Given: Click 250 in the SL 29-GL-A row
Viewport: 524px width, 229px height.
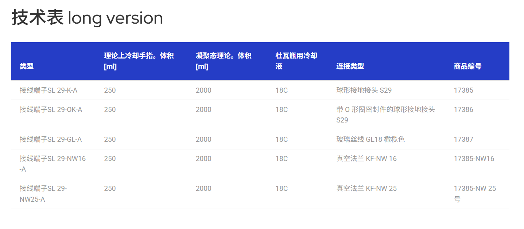Looking at the screenshot, I should point(110,139).
